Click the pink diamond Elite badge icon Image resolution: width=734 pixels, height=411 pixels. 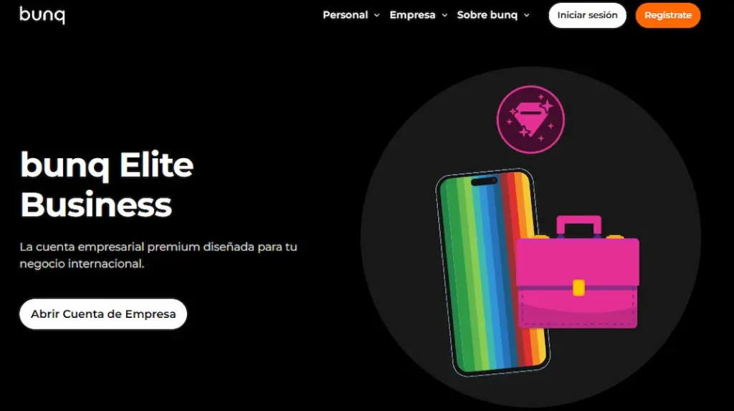(x=530, y=120)
